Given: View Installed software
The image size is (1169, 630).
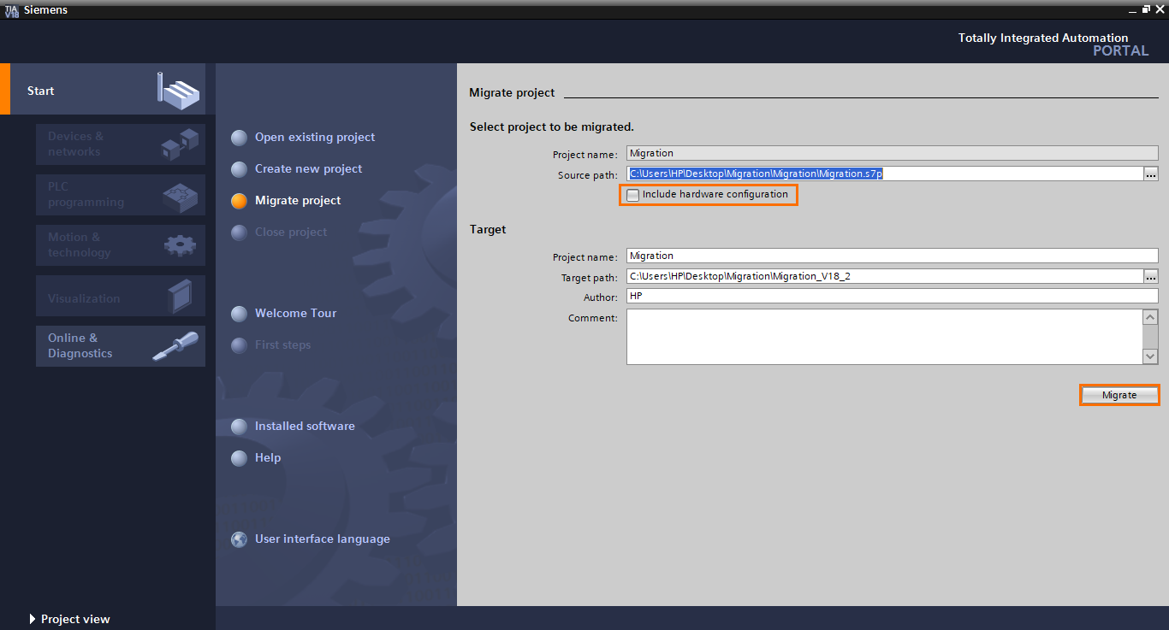Looking at the screenshot, I should click(305, 426).
